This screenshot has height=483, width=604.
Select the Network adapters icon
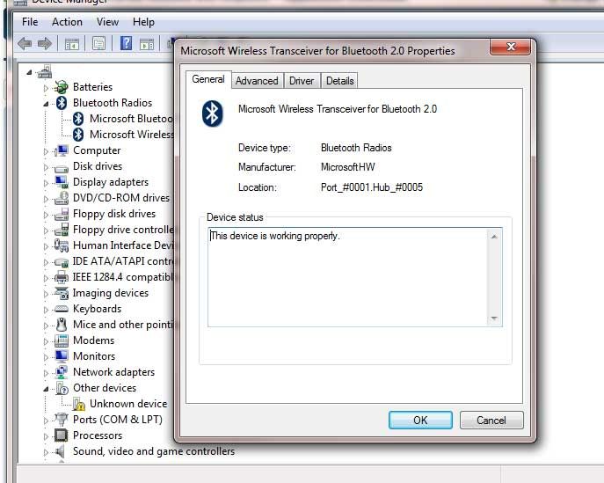62,372
